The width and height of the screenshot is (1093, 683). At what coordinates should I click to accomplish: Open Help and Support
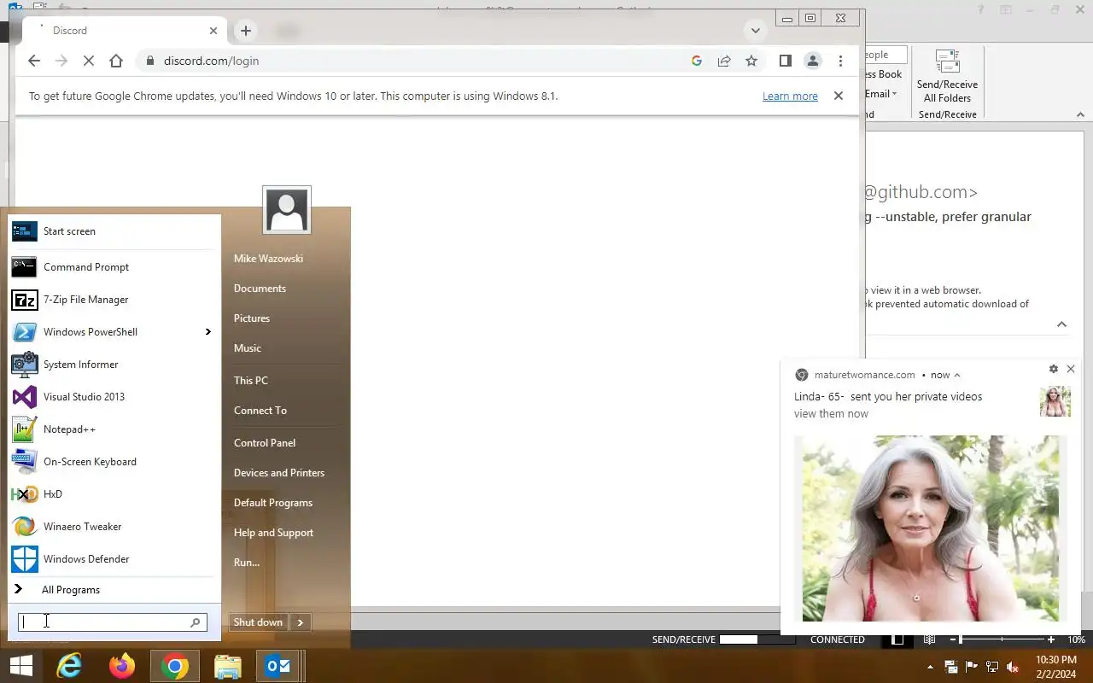(273, 533)
